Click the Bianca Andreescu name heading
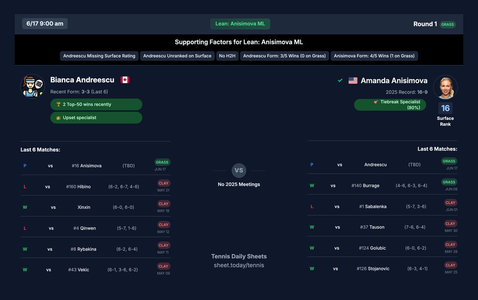The height and width of the screenshot is (300, 478). 82,80
